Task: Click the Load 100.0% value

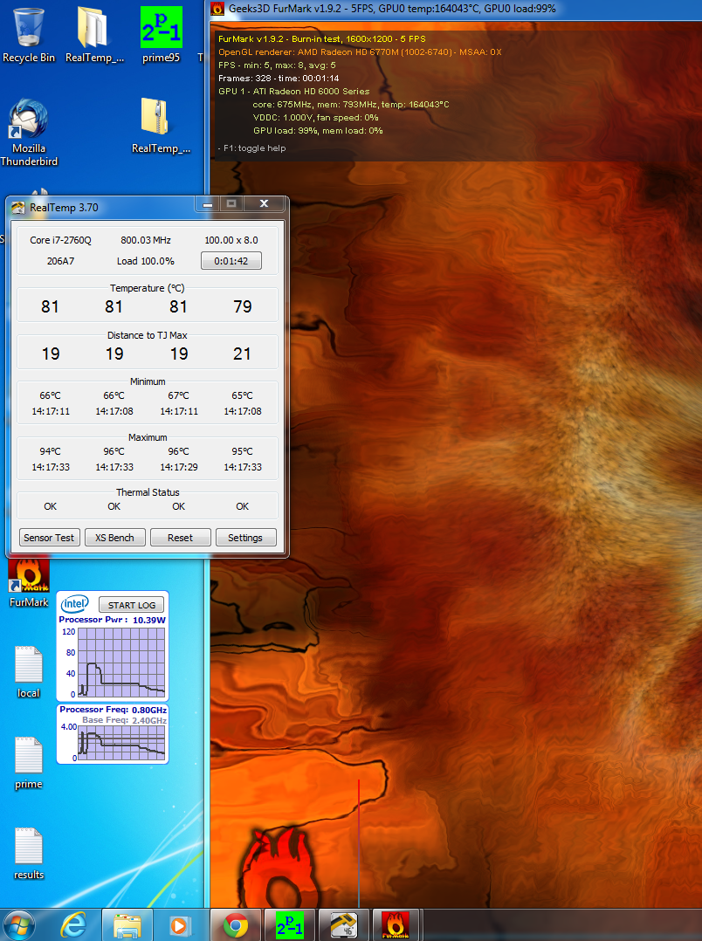Action: pyautogui.click(x=145, y=261)
